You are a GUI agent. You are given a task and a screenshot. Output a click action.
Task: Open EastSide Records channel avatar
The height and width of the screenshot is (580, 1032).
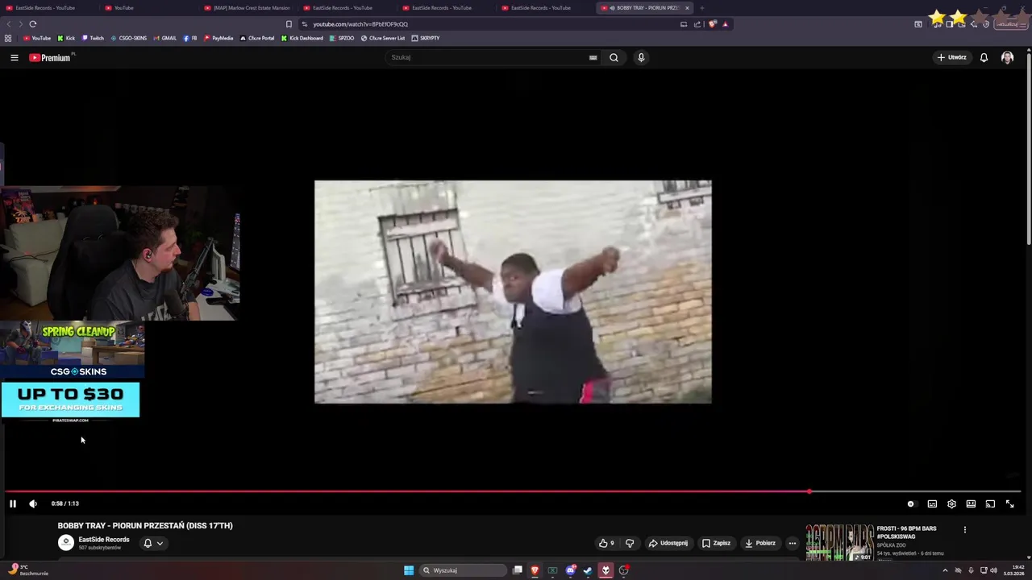pyautogui.click(x=66, y=543)
